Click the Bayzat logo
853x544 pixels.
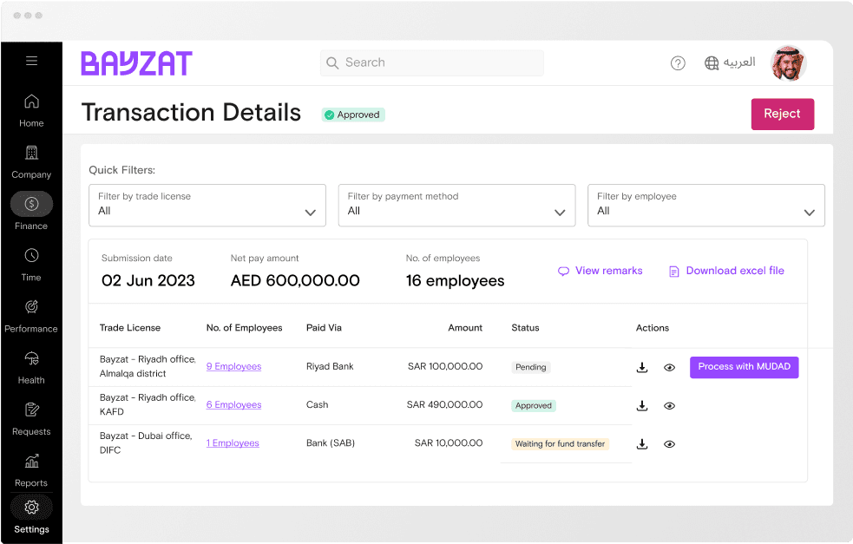point(136,63)
